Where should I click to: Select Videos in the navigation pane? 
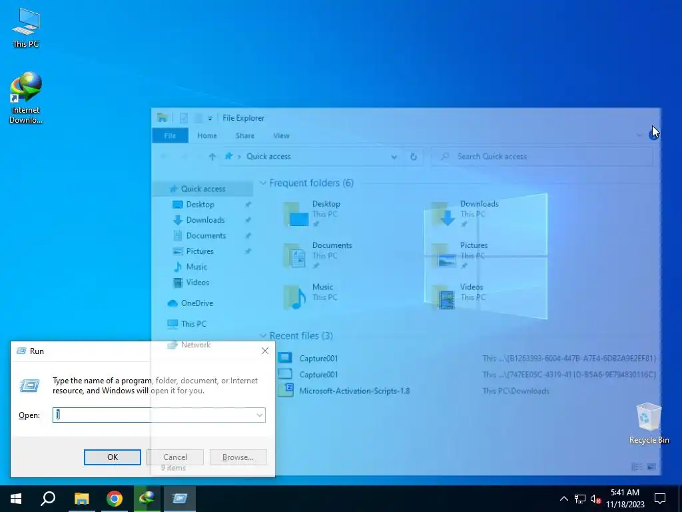coord(197,283)
